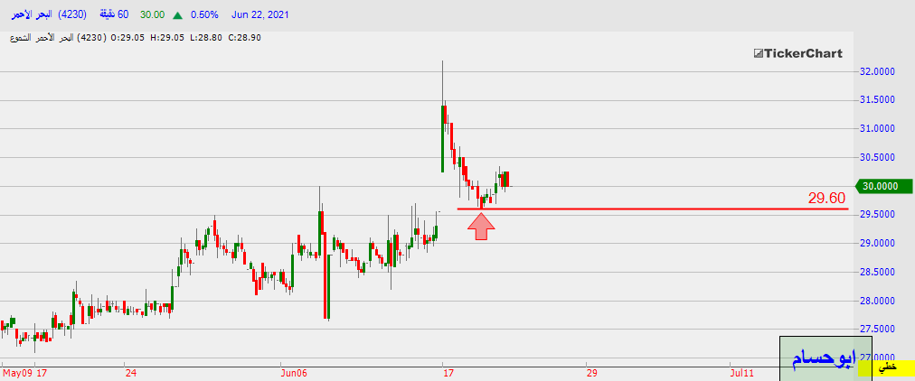Click the Jun 22, 2021 date header
Viewport: 915px width, 381px height.
point(259,14)
